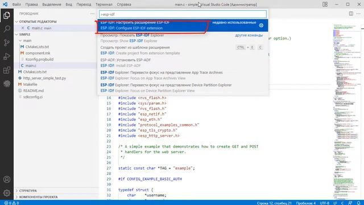The width and height of the screenshot is (364, 205).
Task: Open the Переход menu
Action: pyautogui.click(x=84, y=5)
